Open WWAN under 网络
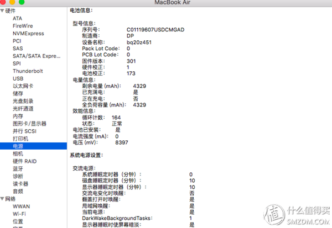The height and width of the screenshot is (228, 332). tap(21, 206)
